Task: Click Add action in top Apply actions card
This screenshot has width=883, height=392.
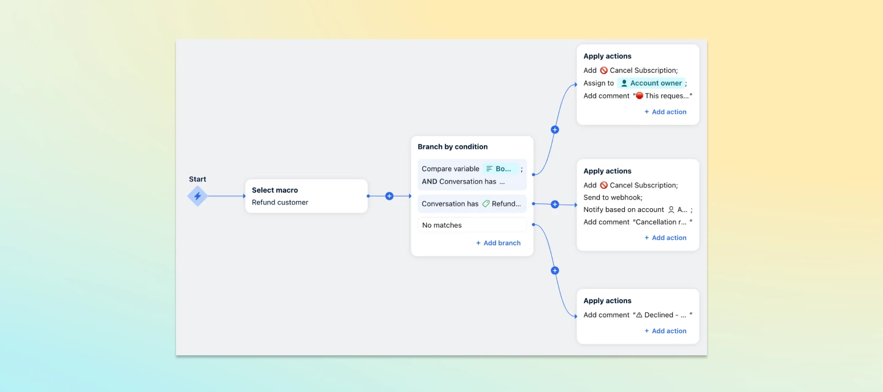Action: point(665,112)
